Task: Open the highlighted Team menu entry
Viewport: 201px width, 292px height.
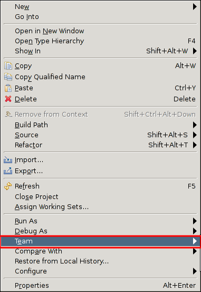Action: 100,241
